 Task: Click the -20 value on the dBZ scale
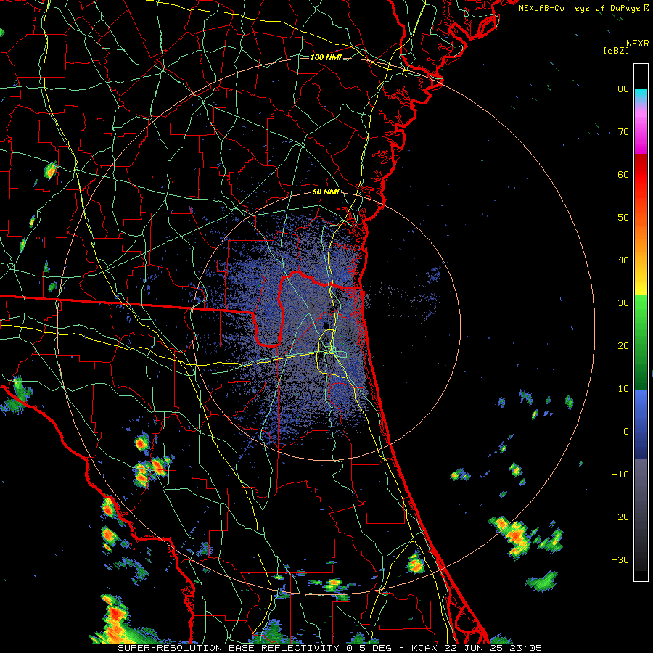pyautogui.click(x=620, y=517)
